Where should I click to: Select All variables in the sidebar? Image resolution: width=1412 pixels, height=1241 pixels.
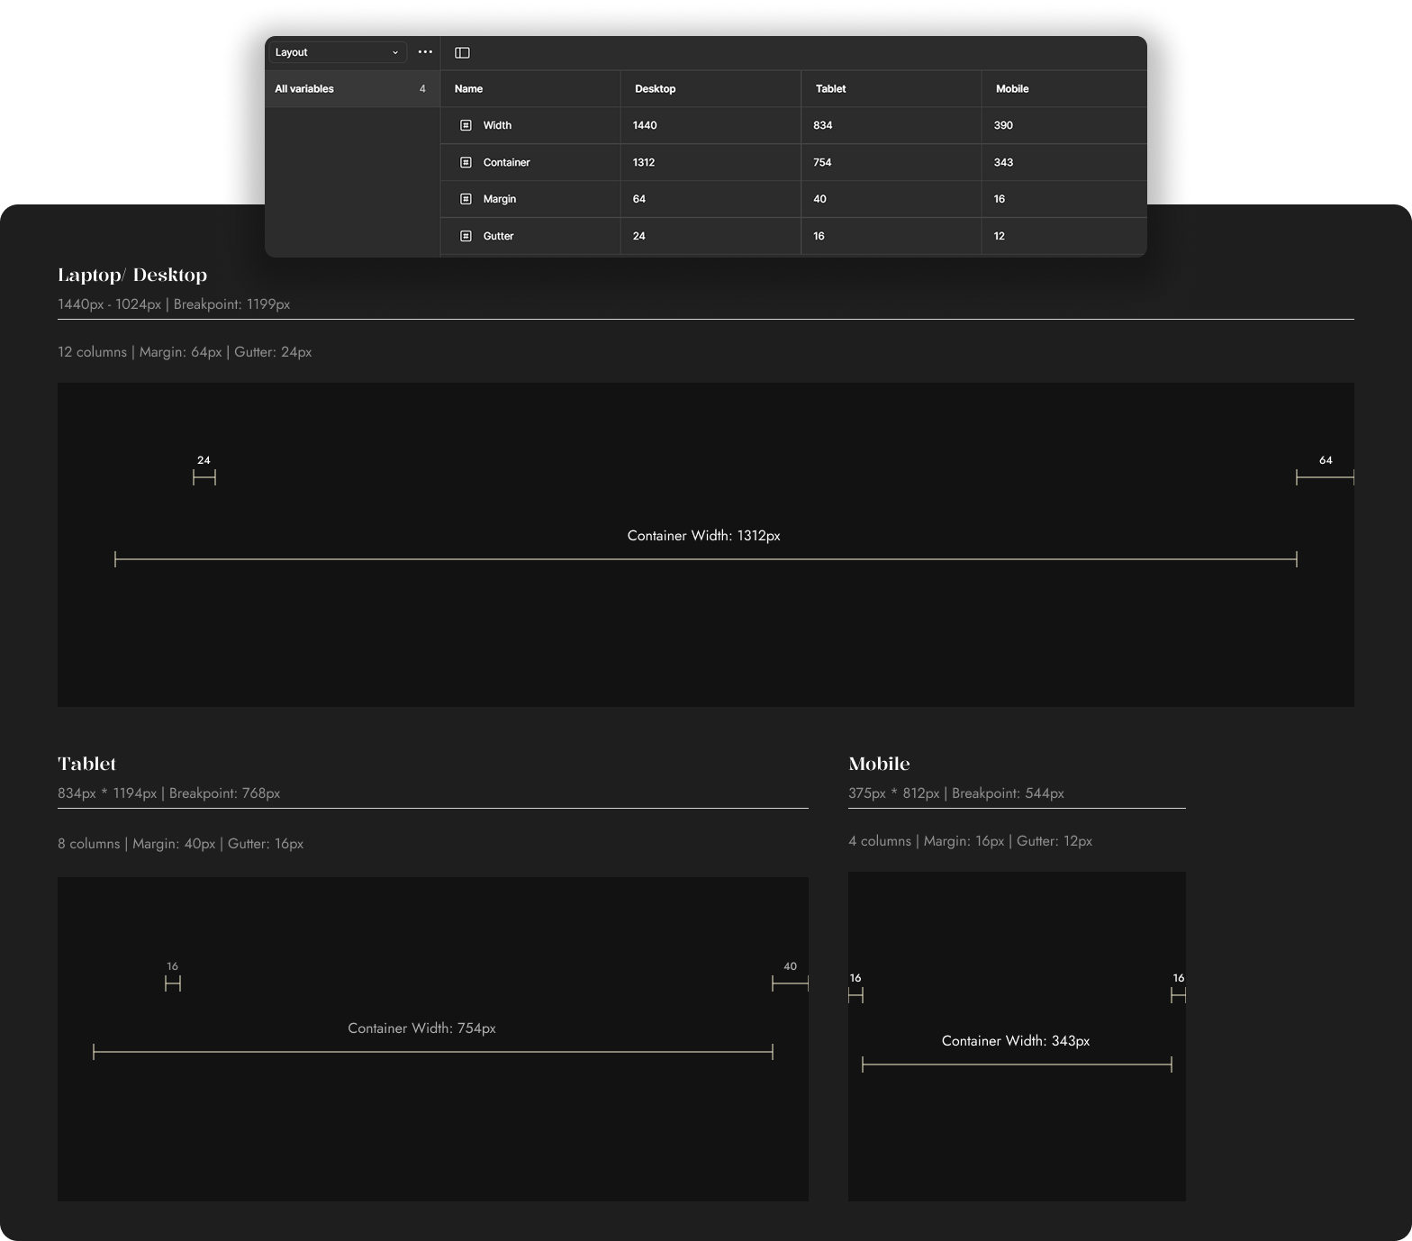(304, 89)
